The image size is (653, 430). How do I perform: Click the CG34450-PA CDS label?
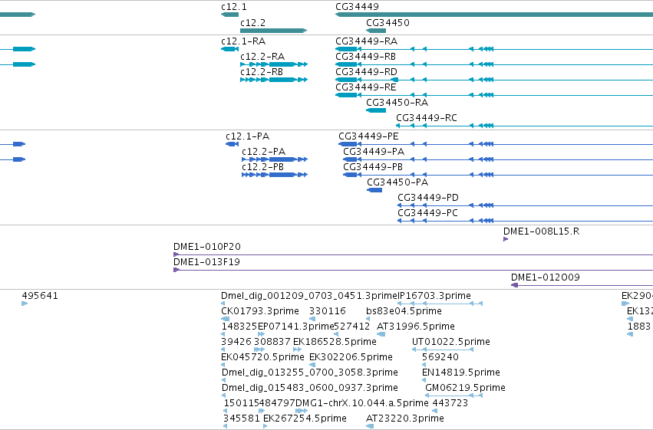pyautogui.click(x=397, y=182)
